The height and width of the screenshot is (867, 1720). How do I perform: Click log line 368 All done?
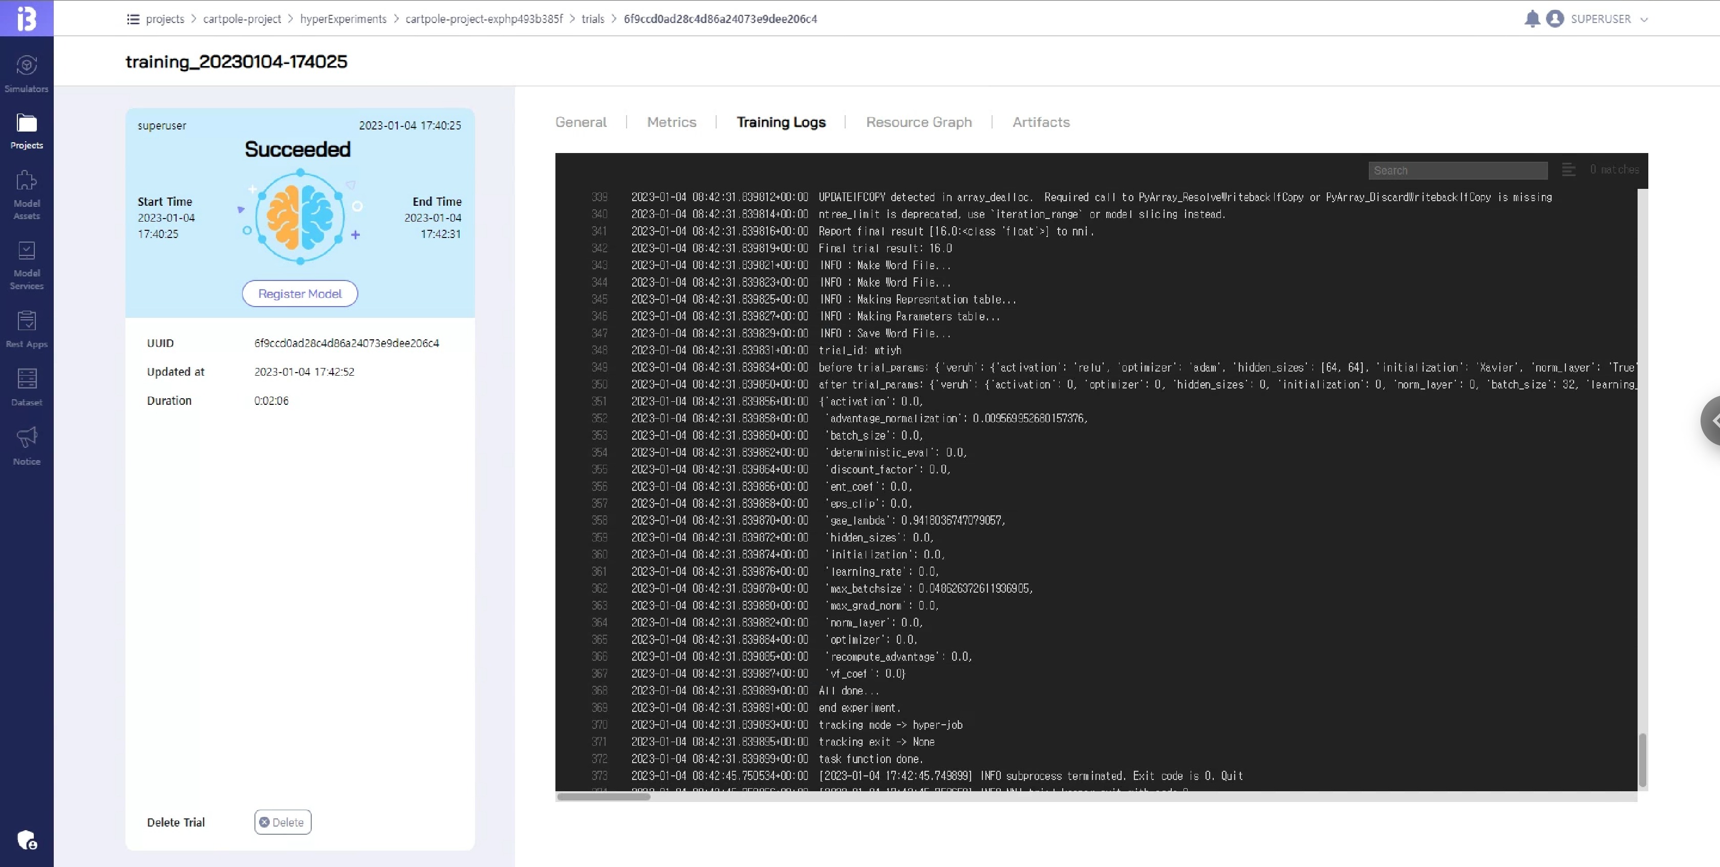click(849, 691)
